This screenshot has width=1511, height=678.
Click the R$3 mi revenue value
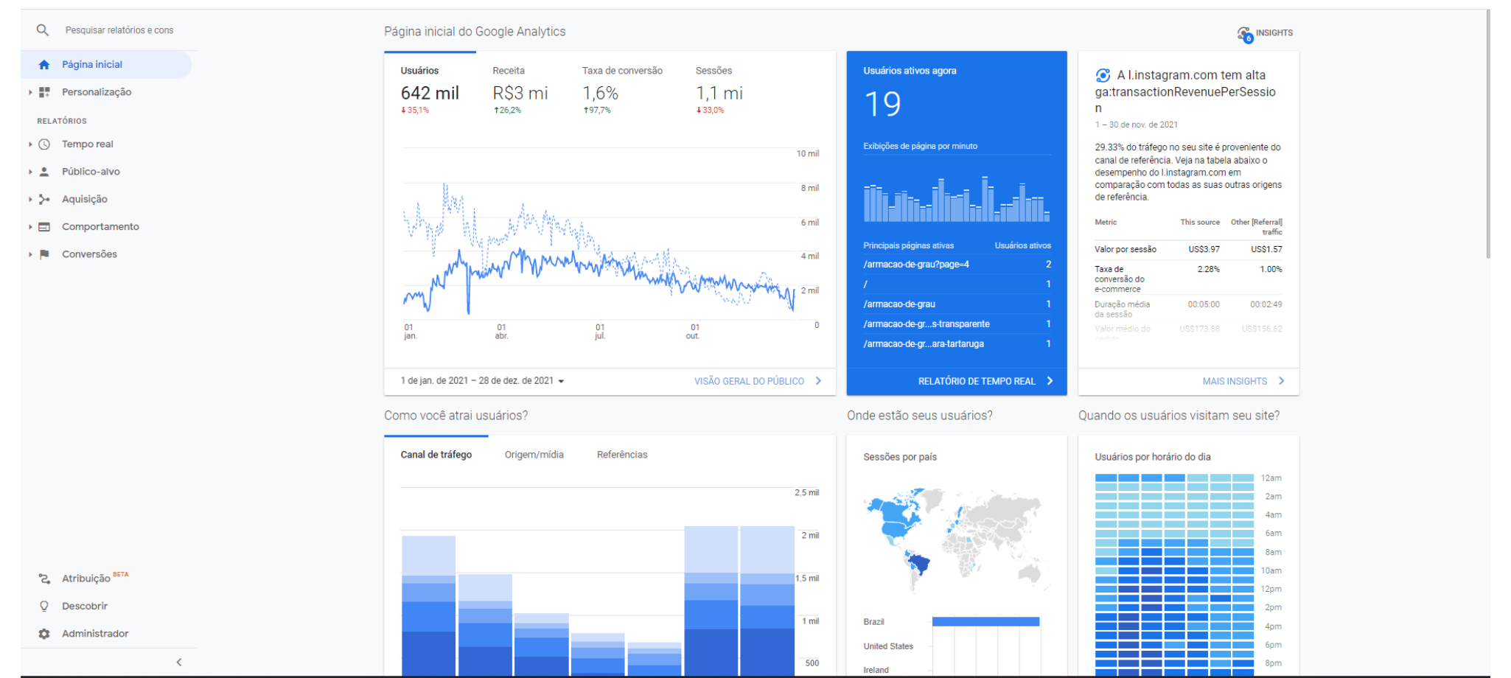coord(520,94)
